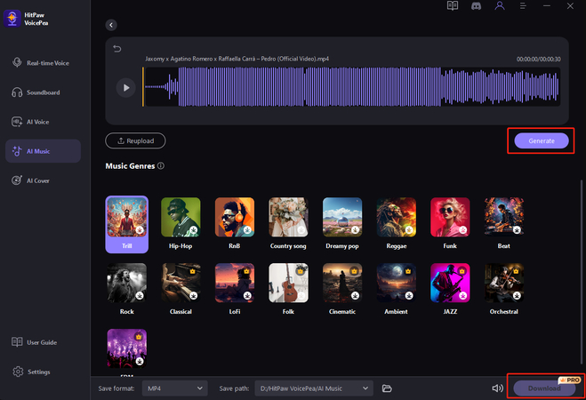Open the Save path dropdown
The height and width of the screenshot is (400, 586).
312,388
